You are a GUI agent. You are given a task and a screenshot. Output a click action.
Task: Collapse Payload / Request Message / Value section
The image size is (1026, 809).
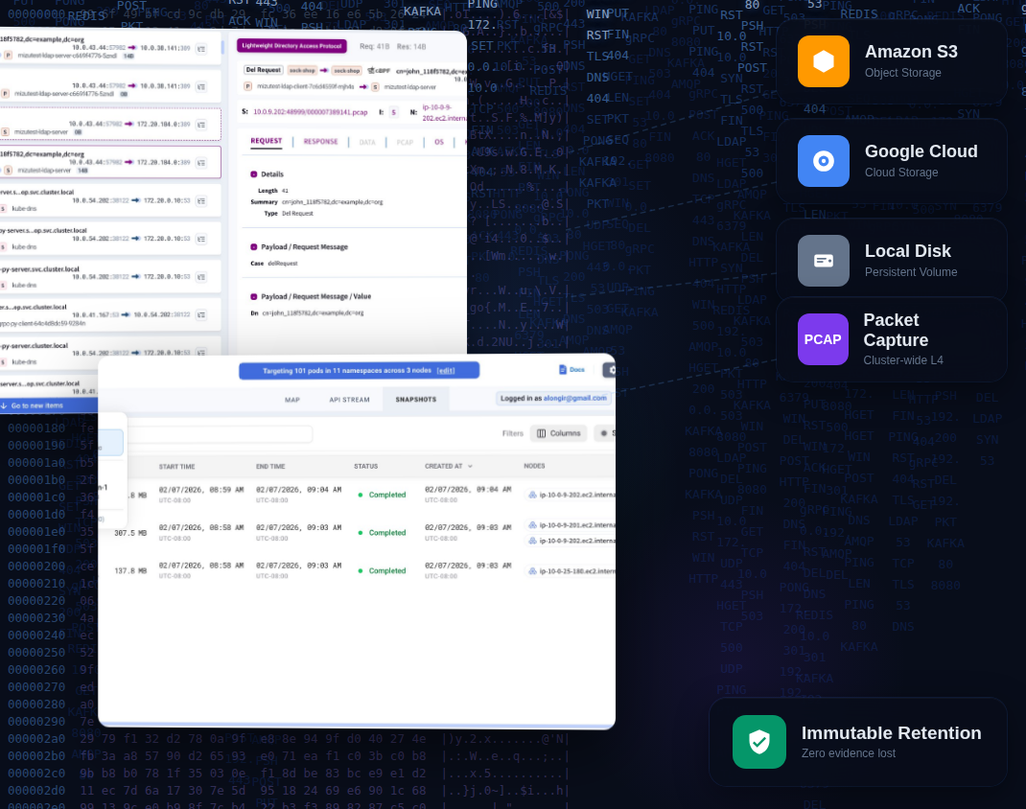tap(254, 297)
